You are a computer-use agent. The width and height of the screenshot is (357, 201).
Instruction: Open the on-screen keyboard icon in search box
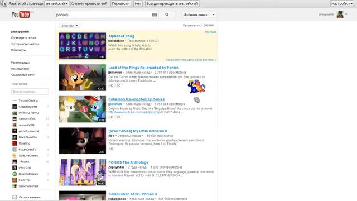[x=155, y=15]
